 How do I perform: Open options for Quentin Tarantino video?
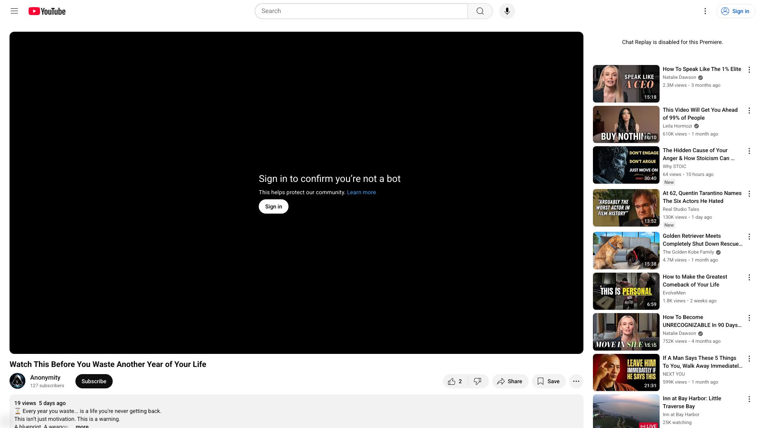click(749, 194)
